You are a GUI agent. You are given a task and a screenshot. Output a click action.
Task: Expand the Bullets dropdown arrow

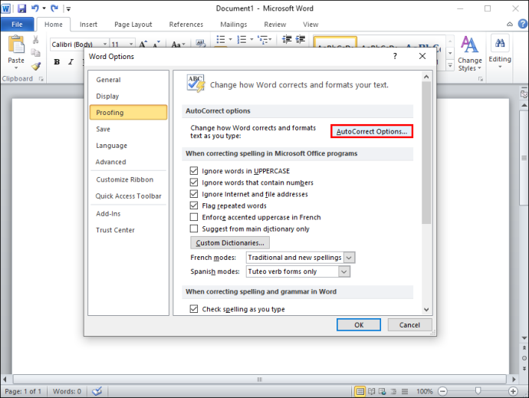coord(231,40)
